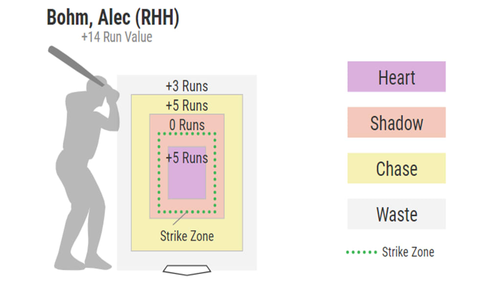Click the 0 Runs shadow zone label
The image size is (501, 282).
187,125
